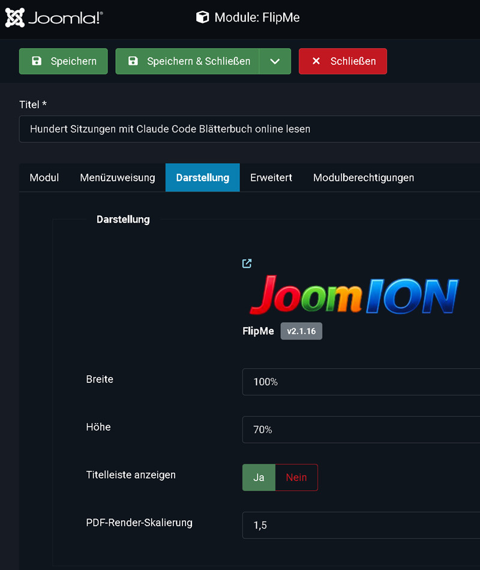Click the Darstellung fieldset legend
Viewport: 480px width, 570px height.
click(x=123, y=220)
